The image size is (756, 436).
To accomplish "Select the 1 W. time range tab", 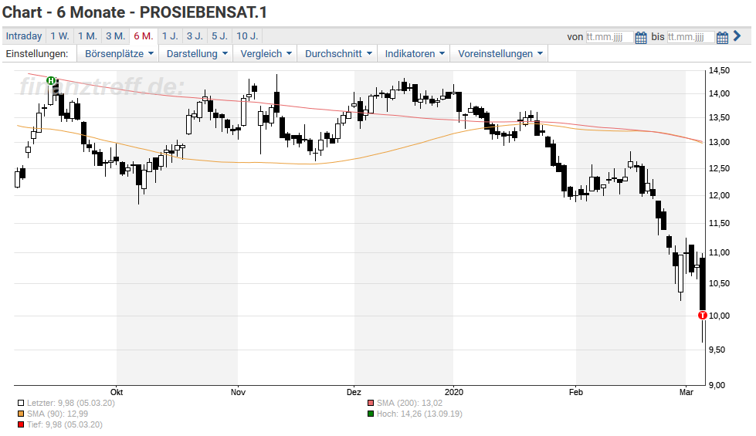I will click(59, 36).
